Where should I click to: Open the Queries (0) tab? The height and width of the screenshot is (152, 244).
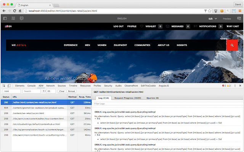(152, 98)
